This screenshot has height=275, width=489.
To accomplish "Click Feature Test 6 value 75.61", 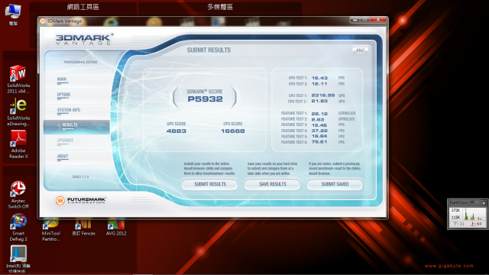I will [x=319, y=142].
